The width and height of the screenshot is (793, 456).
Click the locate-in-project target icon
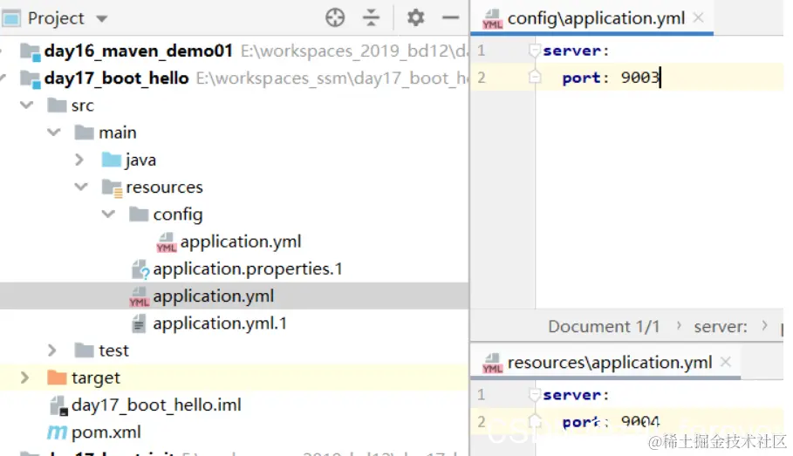(x=335, y=17)
